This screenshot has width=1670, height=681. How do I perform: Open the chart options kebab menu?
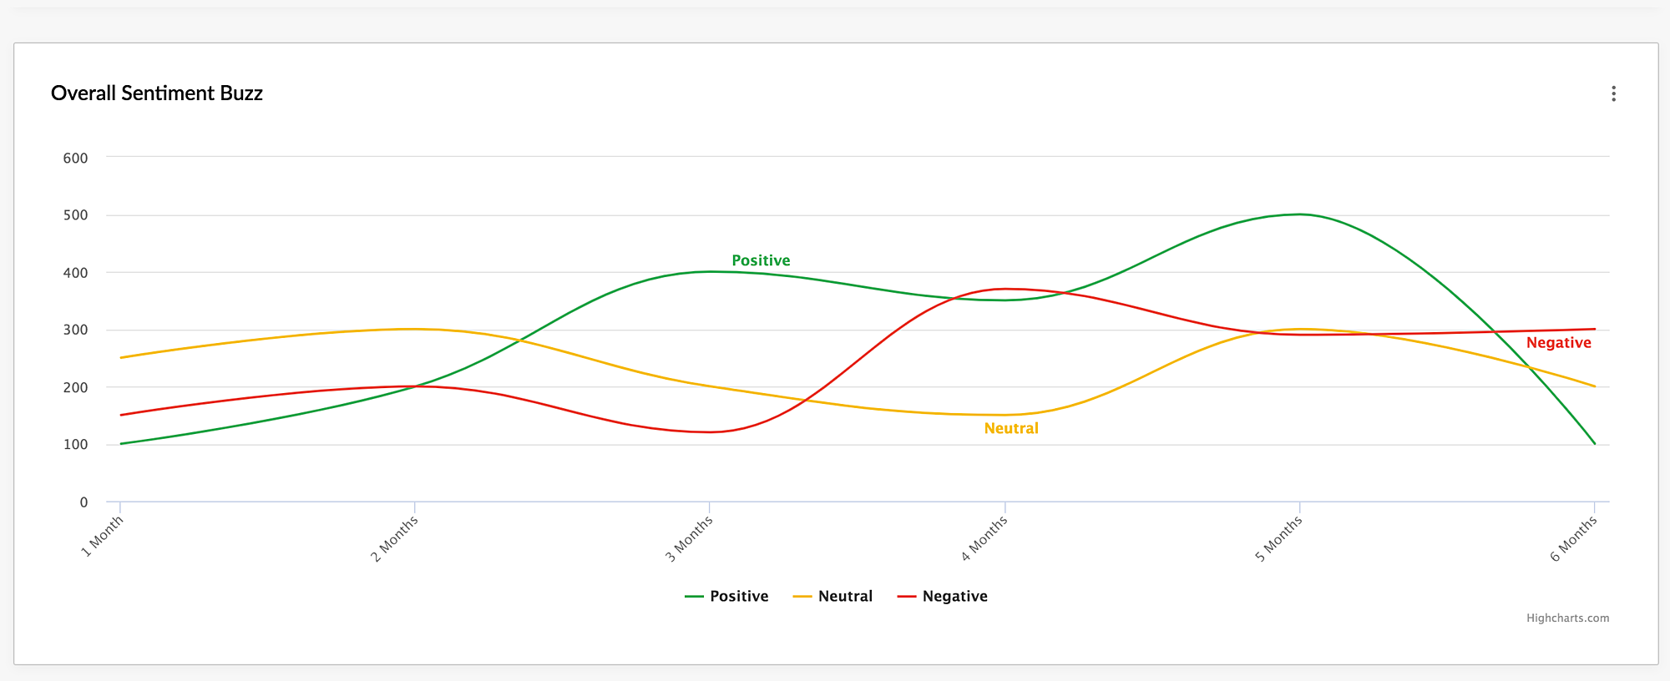coord(1613,93)
